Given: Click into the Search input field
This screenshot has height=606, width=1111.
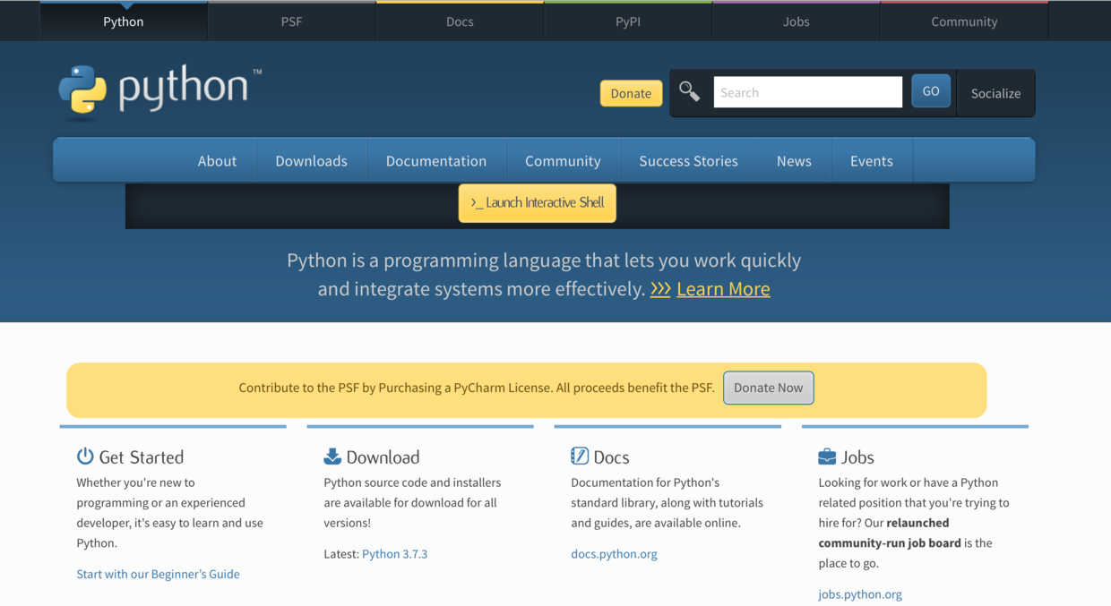Looking at the screenshot, I should point(808,92).
